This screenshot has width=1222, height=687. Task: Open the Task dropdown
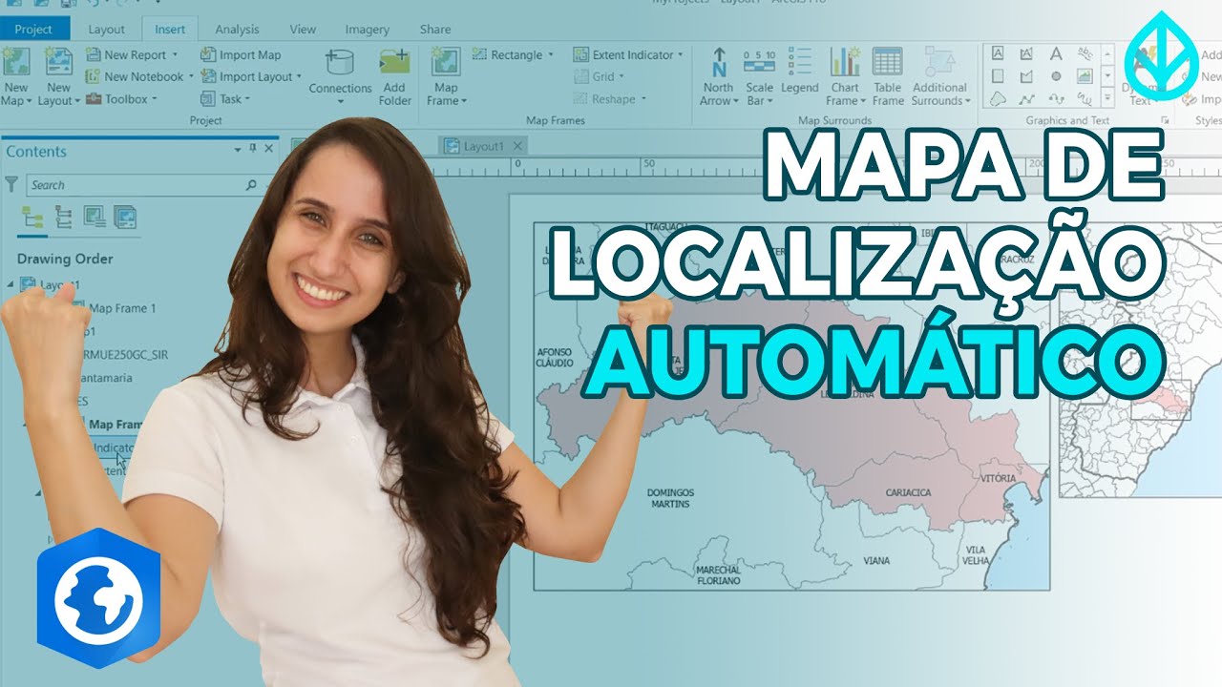(225, 98)
